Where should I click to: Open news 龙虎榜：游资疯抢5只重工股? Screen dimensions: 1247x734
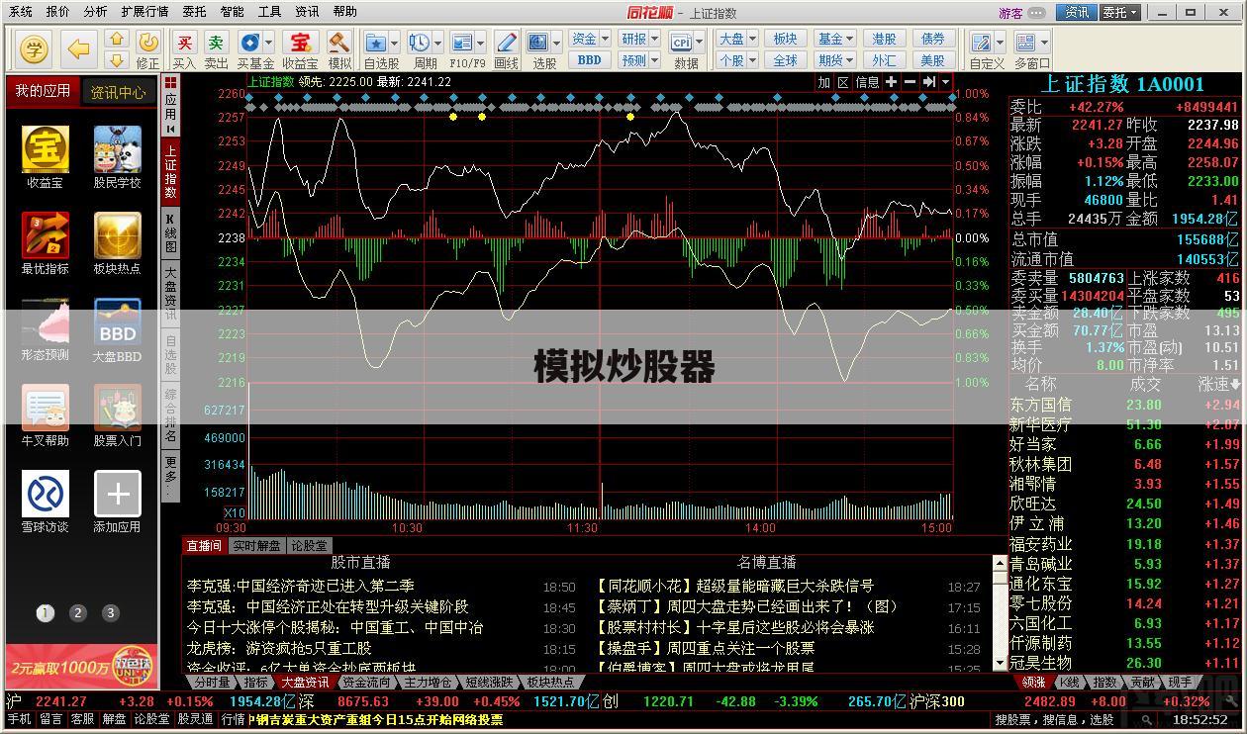coord(279,649)
